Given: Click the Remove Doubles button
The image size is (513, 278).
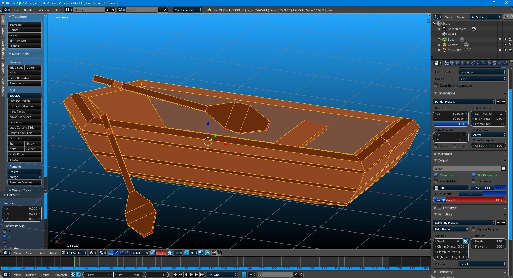Looking at the screenshot, I should pos(25,182).
